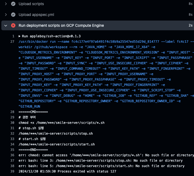The height and width of the screenshot is (176, 194).
Task: Click the 8s duration of Upload scripts
Action: pyautogui.click(x=190, y=4)
